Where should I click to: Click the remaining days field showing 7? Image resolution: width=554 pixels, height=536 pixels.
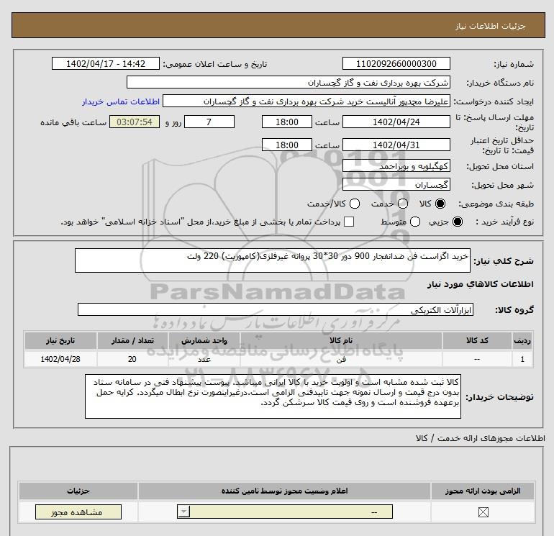click(x=209, y=122)
